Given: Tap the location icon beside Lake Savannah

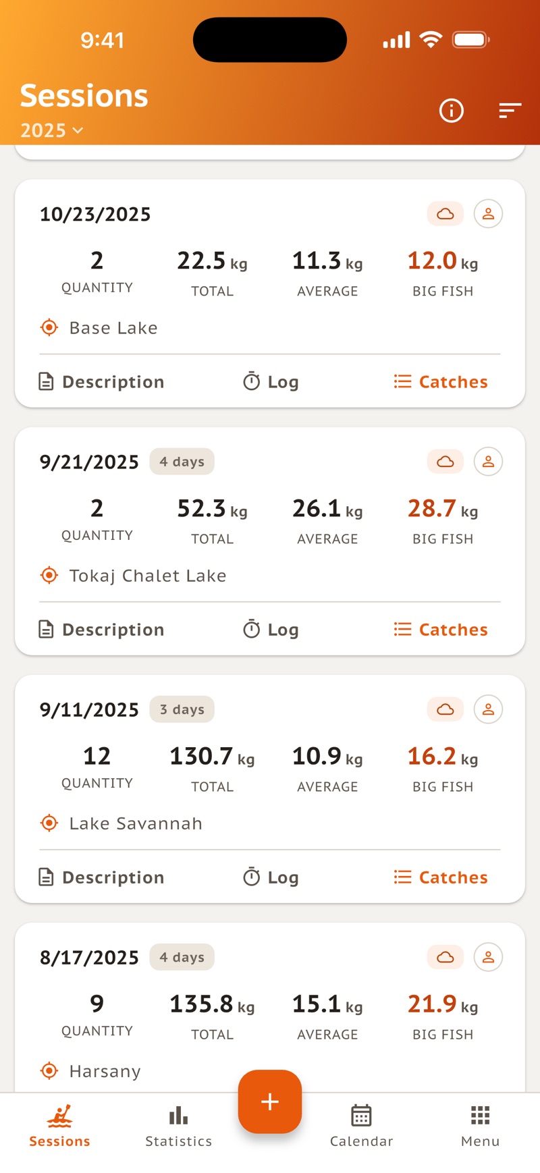Looking at the screenshot, I should 49,823.
